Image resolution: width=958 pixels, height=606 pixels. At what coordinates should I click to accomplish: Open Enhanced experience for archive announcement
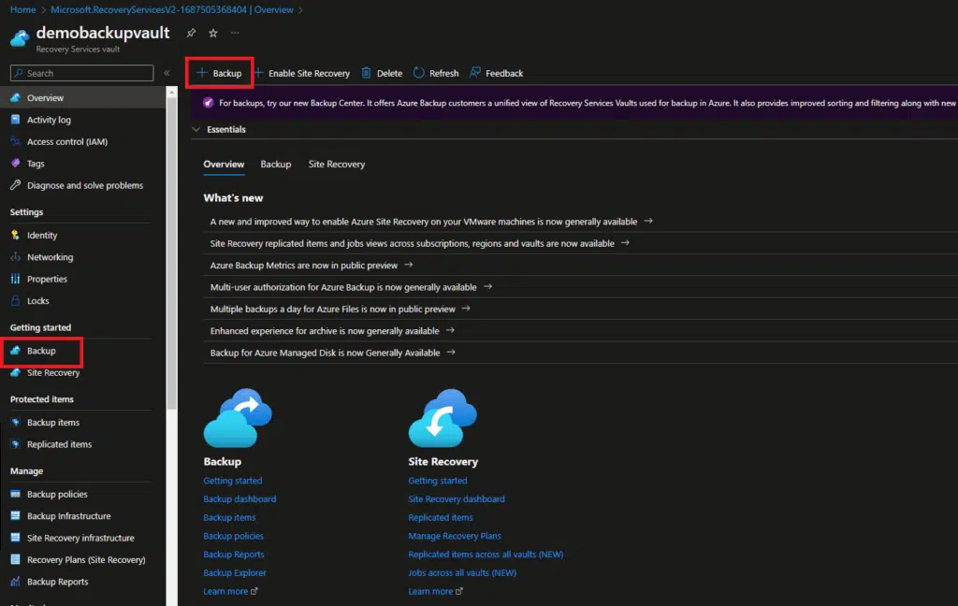[x=332, y=331]
